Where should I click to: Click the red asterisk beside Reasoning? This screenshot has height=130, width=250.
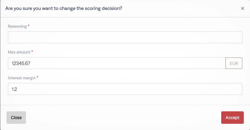[x=29, y=26]
